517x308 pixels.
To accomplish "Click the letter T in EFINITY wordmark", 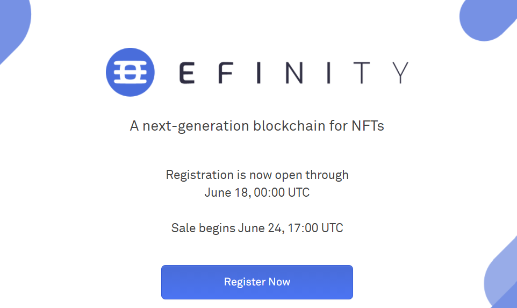I will (361, 73).
